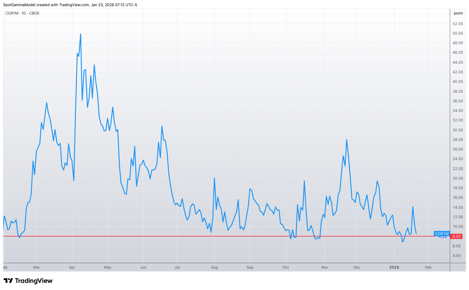469x290 pixels.
Task: Click the 50.00 value on price scale
Action: tap(458, 33)
